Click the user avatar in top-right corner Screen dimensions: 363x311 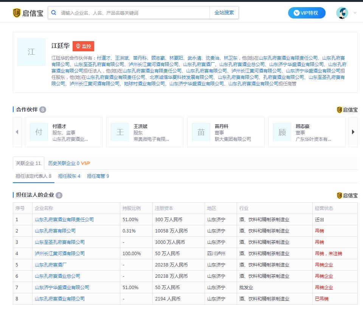(342, 12)
